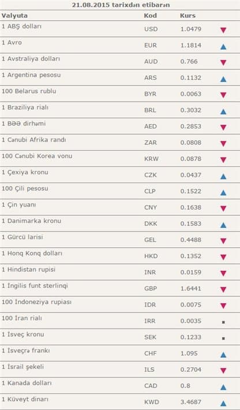The image size is (240, 410).
Task: Select 100 Cənubi Korea vonu row
Action: click(x=120, y=158)
